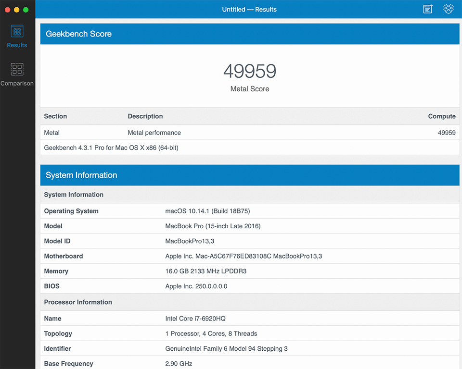Click the Operating System label

(x=71, y=211)
